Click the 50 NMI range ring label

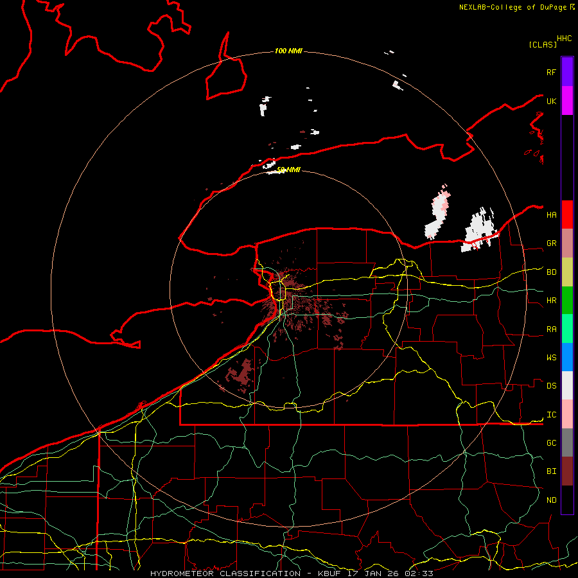pyautogui.click(x=288, y=170)
